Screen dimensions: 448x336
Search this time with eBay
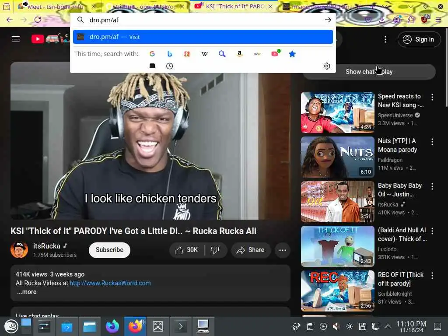tap(257, 54)
